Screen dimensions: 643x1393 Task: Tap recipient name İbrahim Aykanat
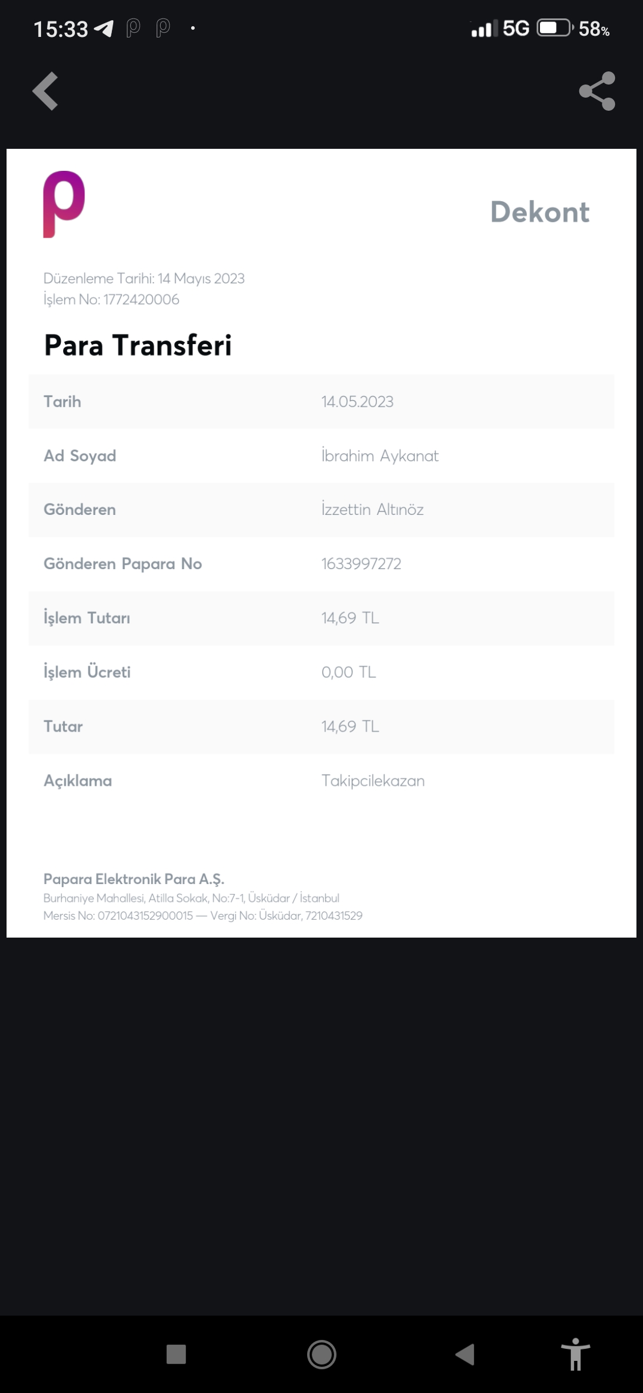click(380, 456)
